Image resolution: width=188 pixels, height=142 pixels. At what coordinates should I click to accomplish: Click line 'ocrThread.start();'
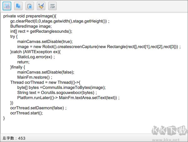27,113
